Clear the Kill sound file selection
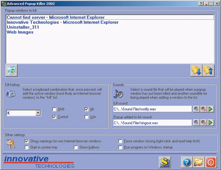Viewport: 221px width, 170px height. click(203, 109)
